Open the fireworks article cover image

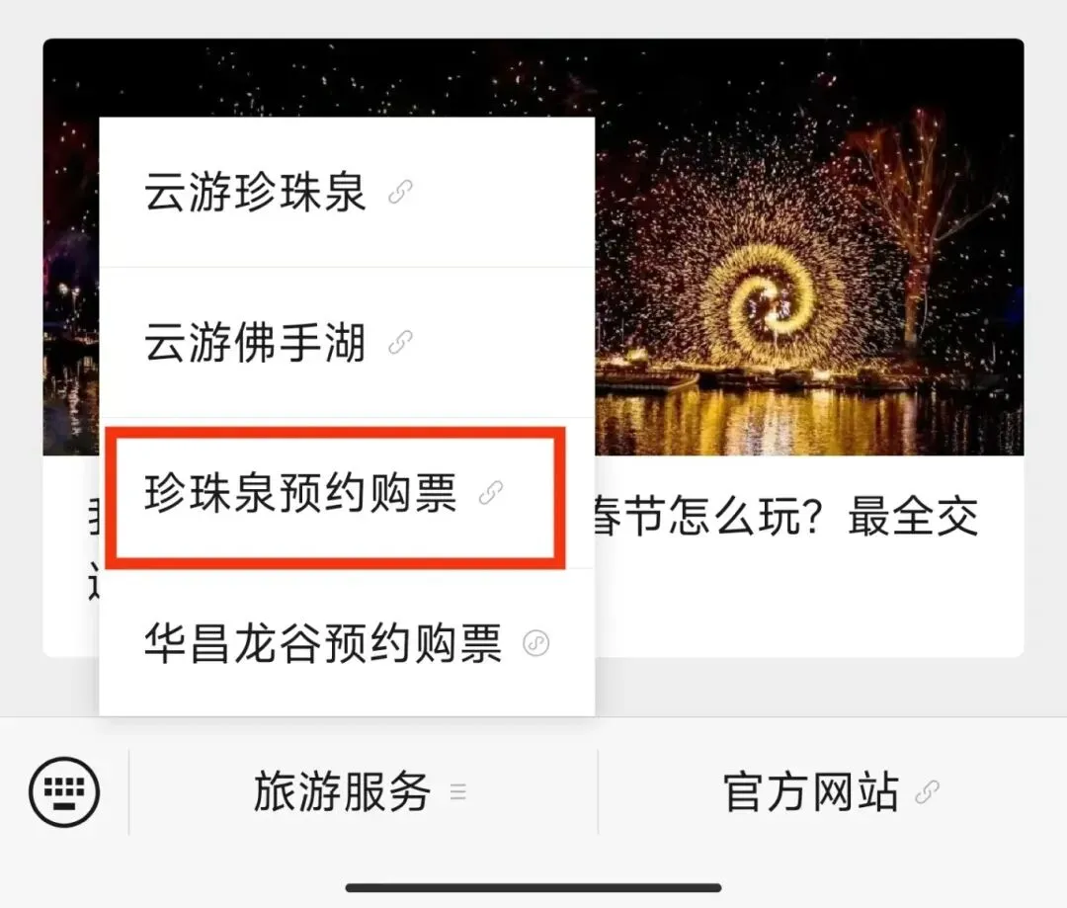click(x=808, y=247)
